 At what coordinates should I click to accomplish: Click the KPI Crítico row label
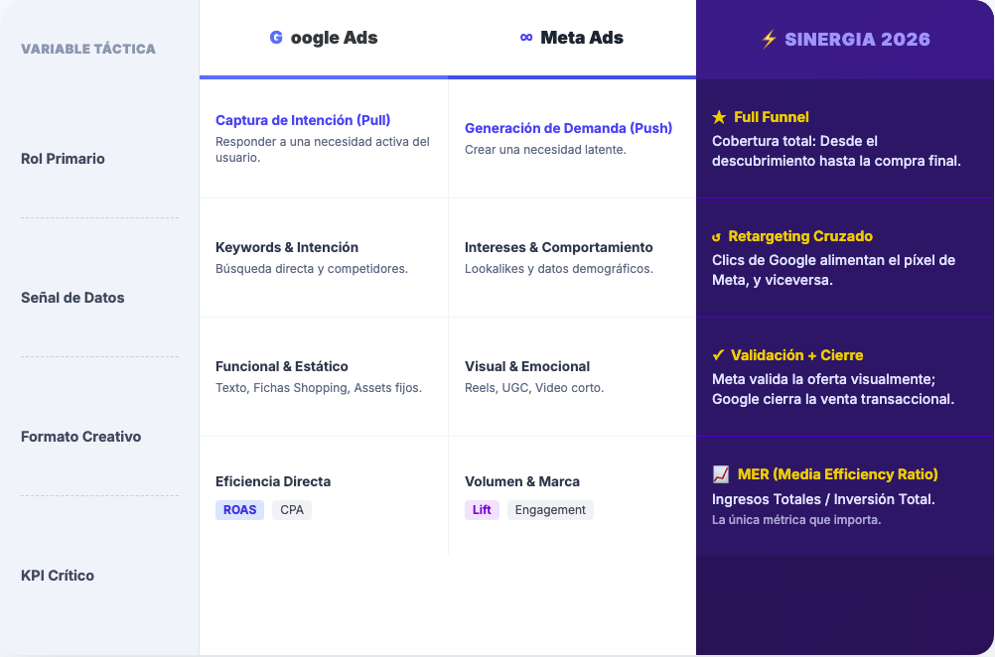tap(58, 576)
